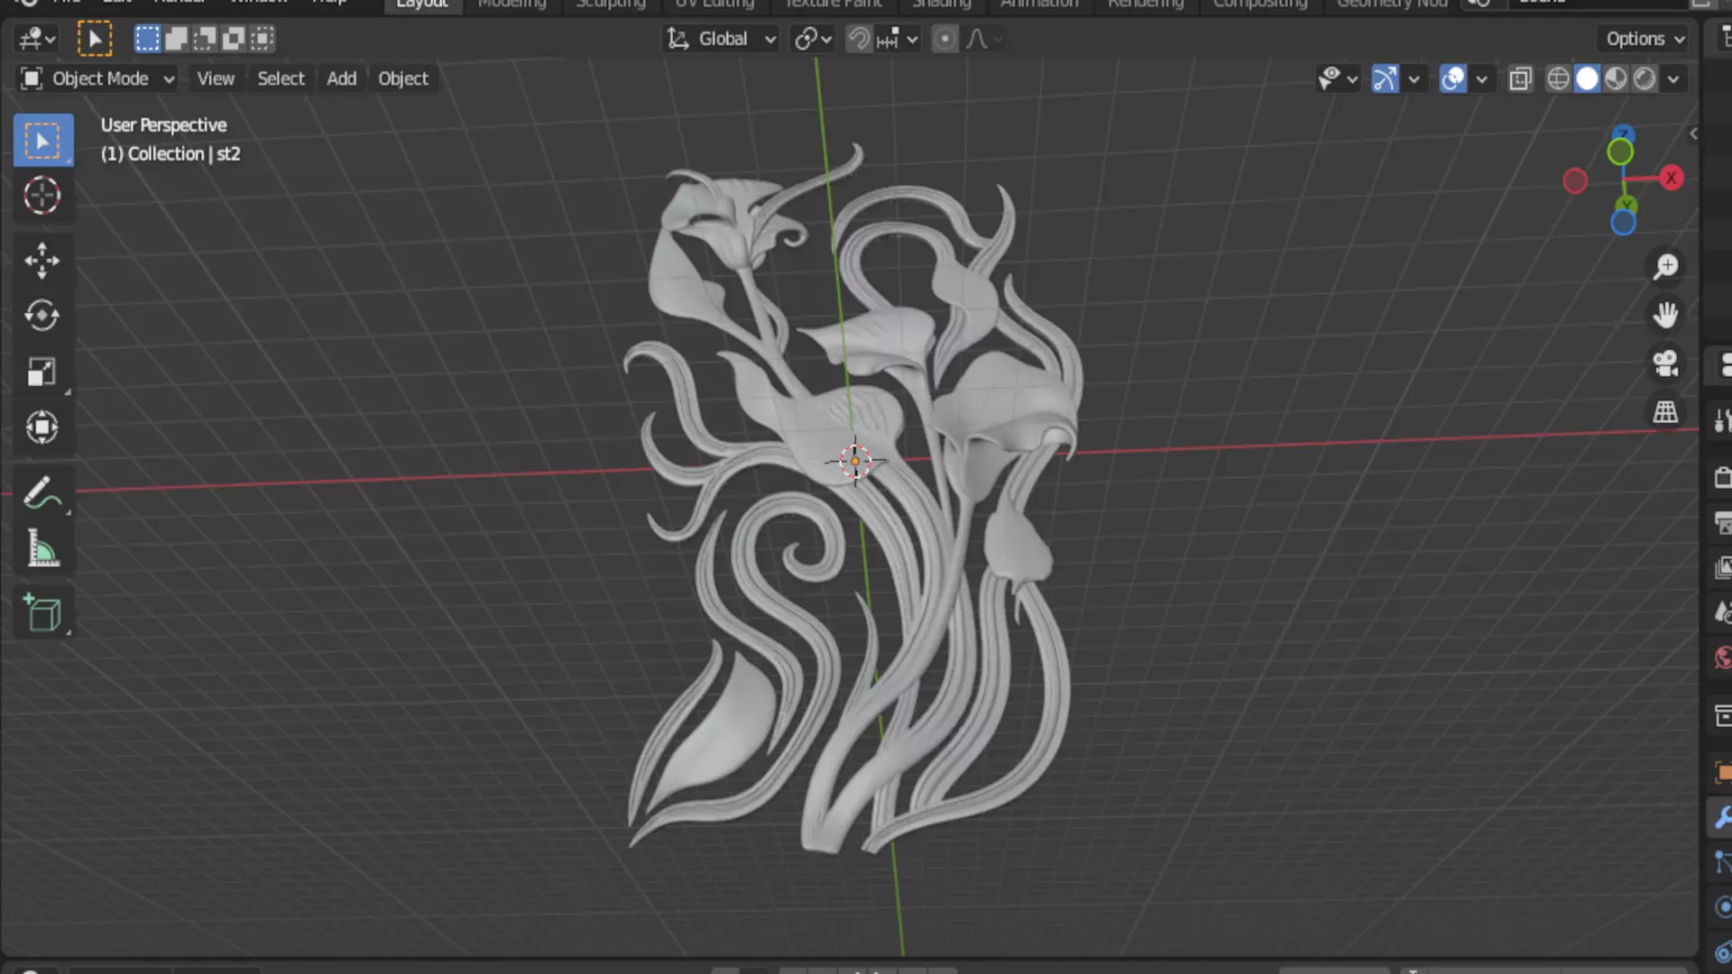1732x974 pixels.
Task: Choose the Scale tool
Action: point(41,372)
